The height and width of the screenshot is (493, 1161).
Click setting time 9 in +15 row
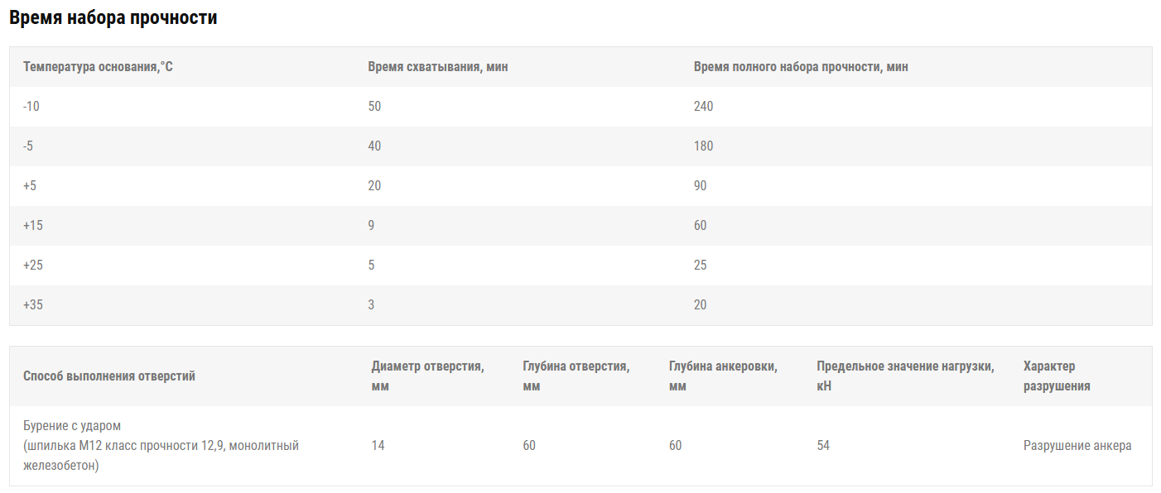click(x=371, y=226)
